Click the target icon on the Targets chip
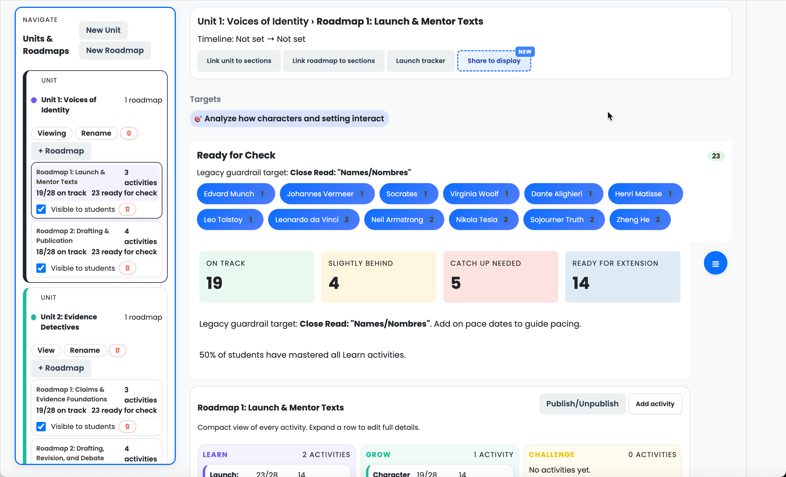The height and width of the screenshot is (477, 786). click(x=198, y=118)
